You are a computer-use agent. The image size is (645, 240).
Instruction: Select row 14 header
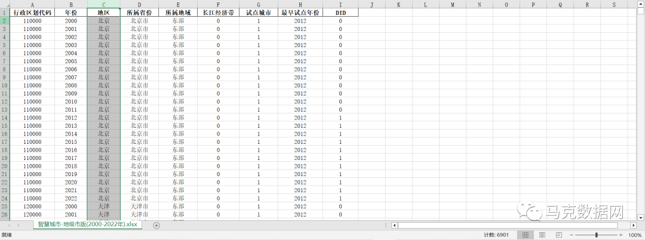[5, 118]
